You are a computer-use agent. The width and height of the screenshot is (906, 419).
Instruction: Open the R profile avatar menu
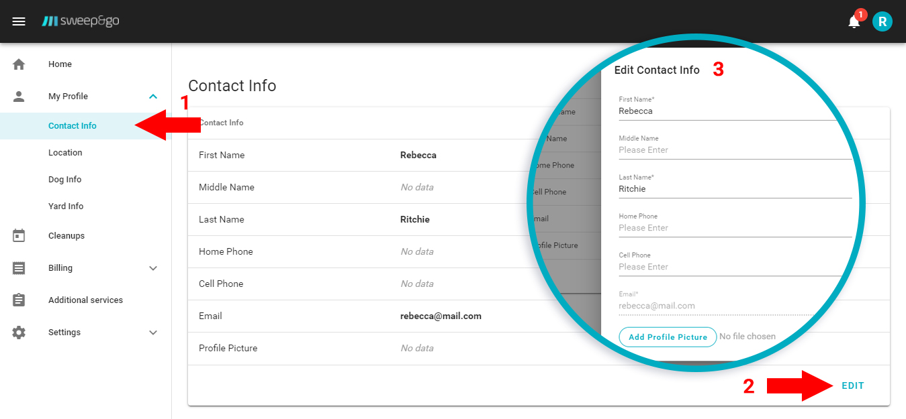(x=882, y=21)
